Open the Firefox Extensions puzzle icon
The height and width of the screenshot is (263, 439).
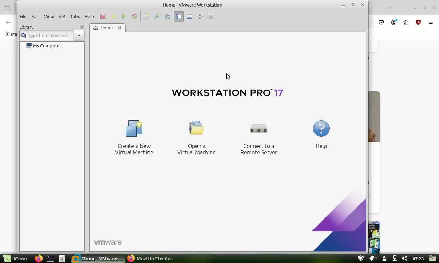[406, 22]
